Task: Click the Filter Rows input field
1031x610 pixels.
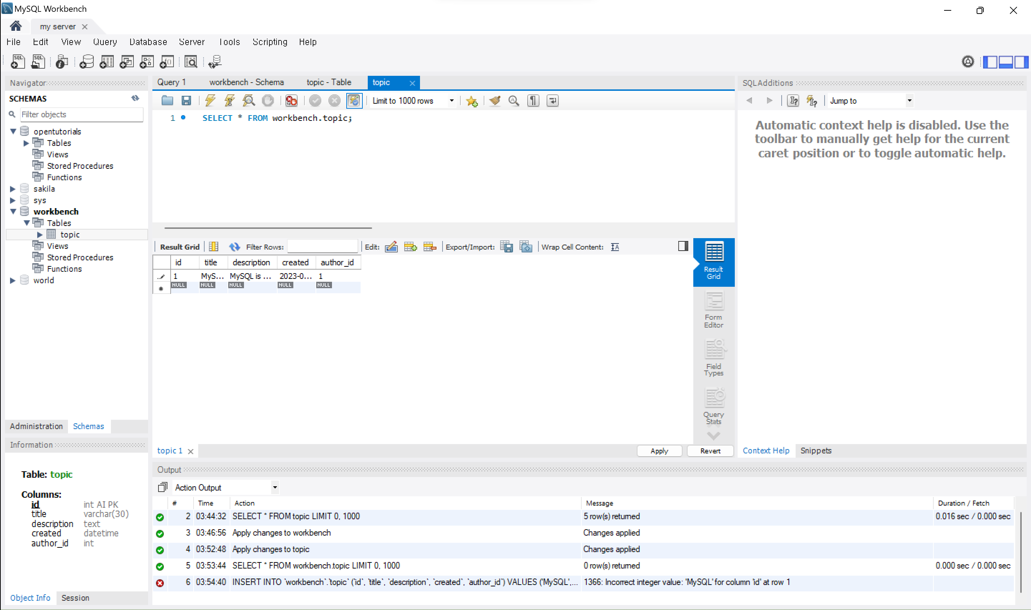Action: click(x=322, y=247)
